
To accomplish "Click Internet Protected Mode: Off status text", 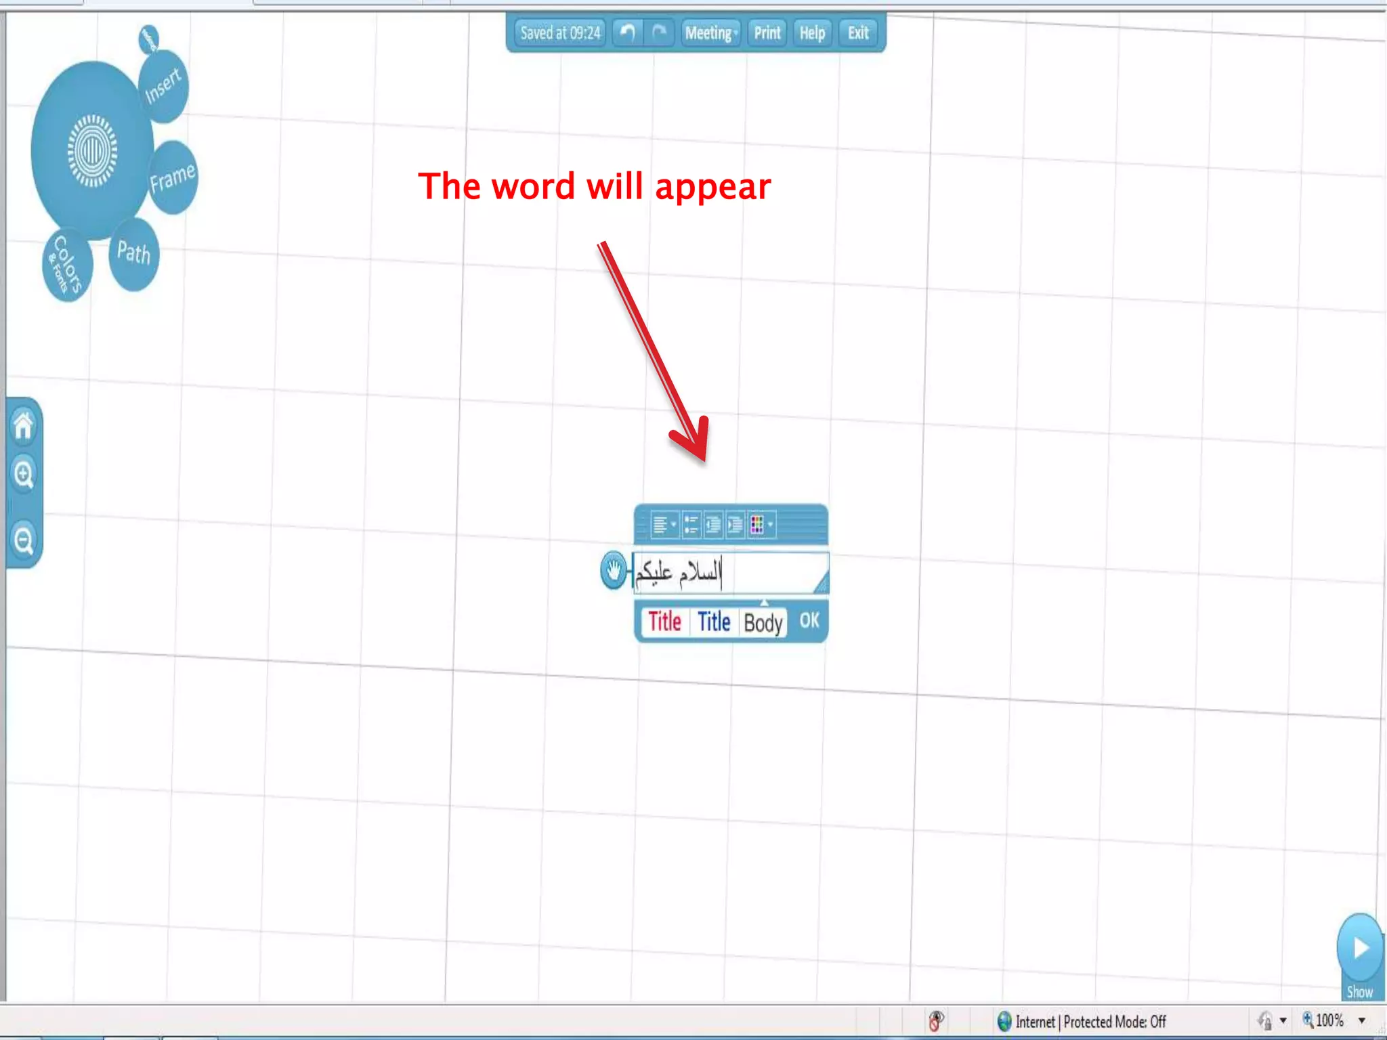I will [1090, 1022].
